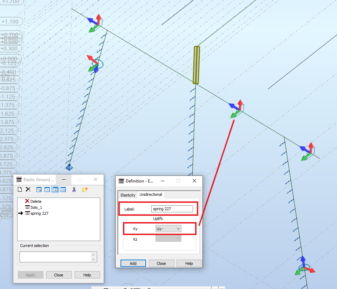Click the scissors icon in Elastic Ground toolbar
Viewport: 337px width, 289px height.
[x=74, y=190]
